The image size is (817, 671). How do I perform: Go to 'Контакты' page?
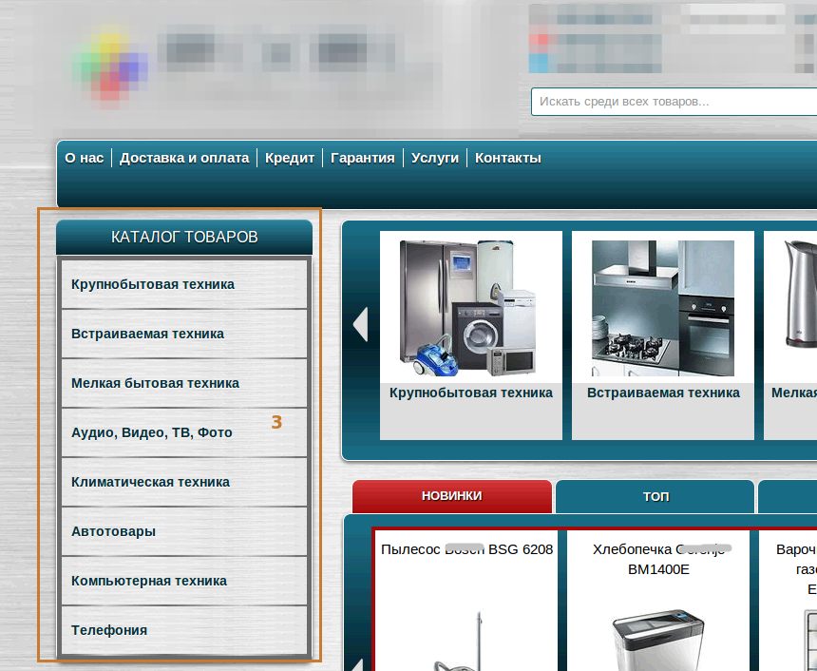click(x=508, y=158)
